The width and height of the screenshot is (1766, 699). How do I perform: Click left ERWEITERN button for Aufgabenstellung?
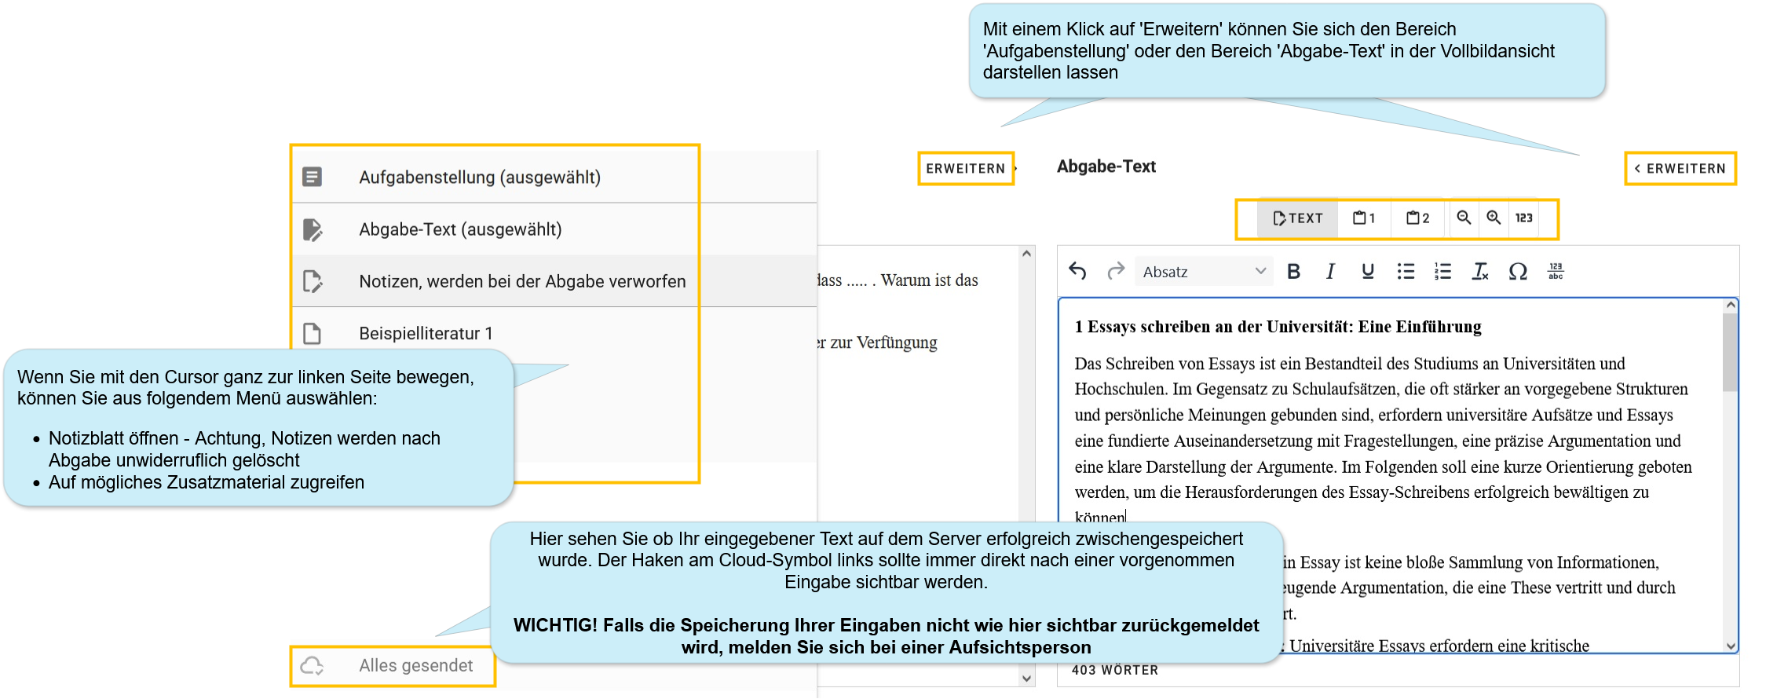(966, 169)
